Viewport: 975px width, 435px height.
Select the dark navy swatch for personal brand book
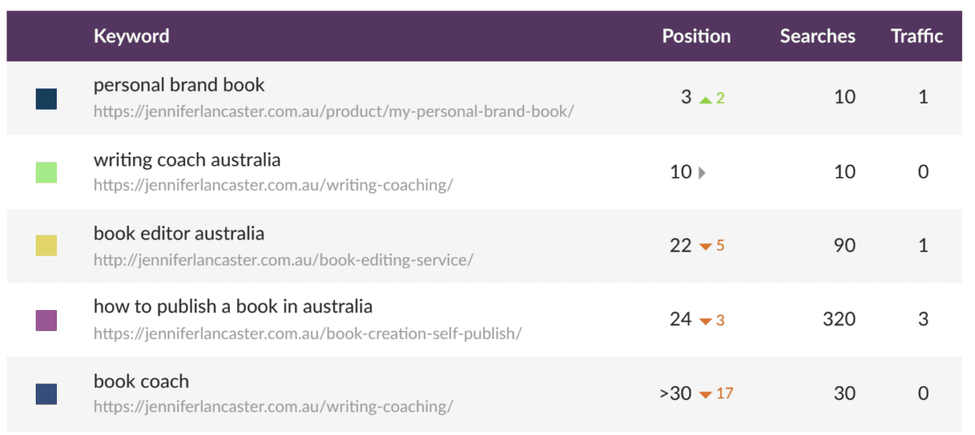click(46, 99)
